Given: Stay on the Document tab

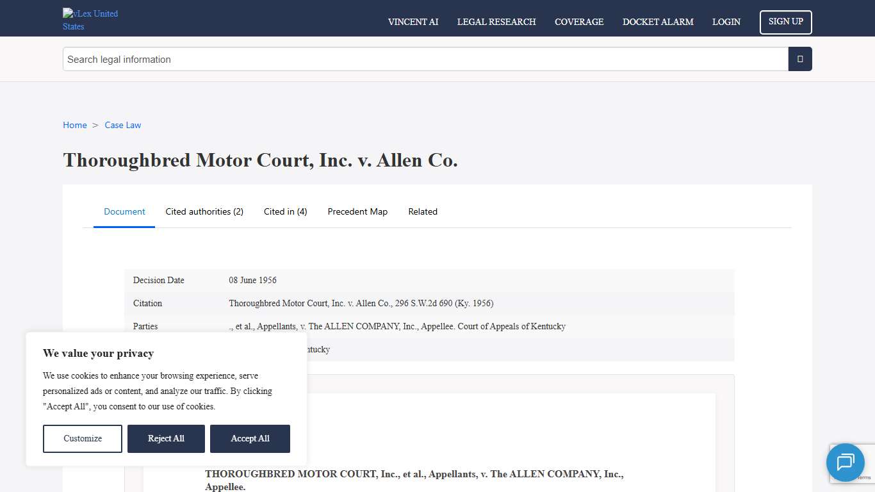Looking at the screenshot, I should pyautogui.click(x=124, y=211).
